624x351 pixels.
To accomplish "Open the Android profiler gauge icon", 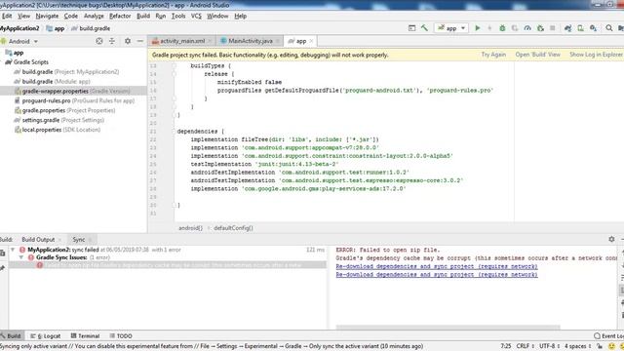I will [527, 28].
